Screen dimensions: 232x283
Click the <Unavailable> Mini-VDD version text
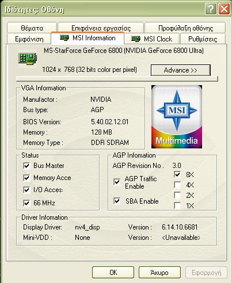(181, 238)
